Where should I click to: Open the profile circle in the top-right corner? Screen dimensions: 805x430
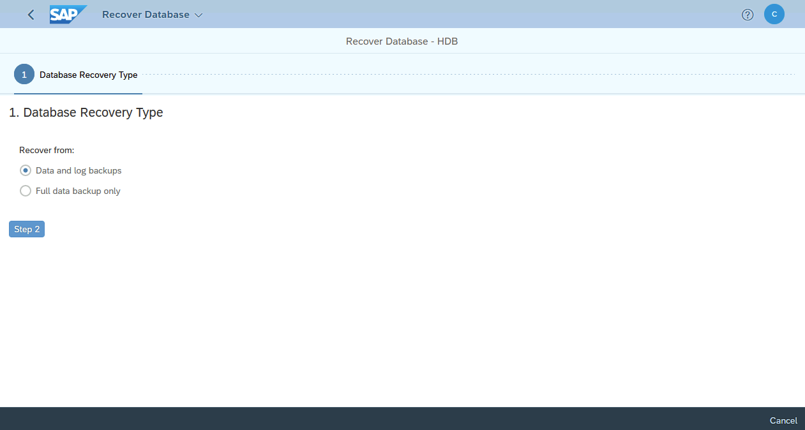click(774, 14)
